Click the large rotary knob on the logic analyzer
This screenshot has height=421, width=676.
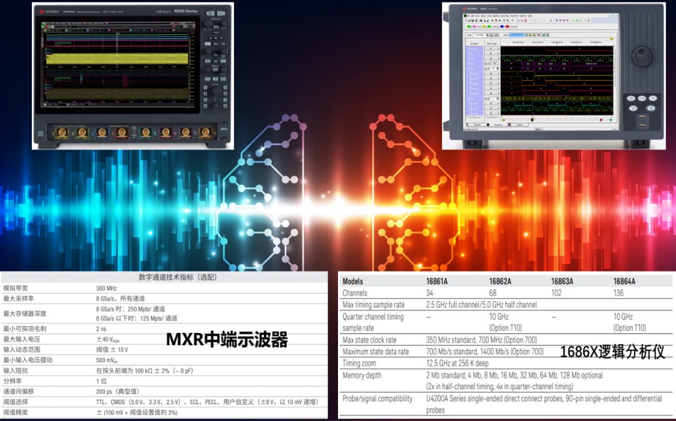[x=642, y=56]
